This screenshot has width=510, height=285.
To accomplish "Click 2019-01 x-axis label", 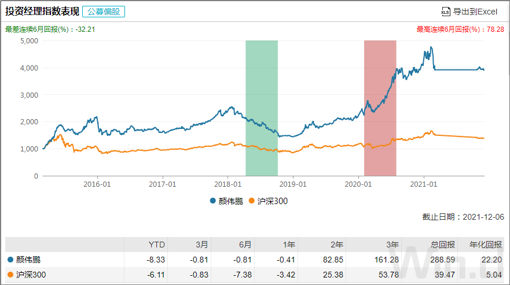I will click(293, 184).
